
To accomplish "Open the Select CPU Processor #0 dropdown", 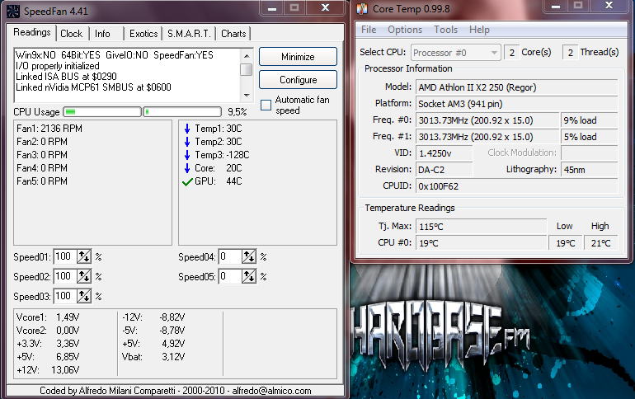I will pyautogui.click(x=456, y=53).
